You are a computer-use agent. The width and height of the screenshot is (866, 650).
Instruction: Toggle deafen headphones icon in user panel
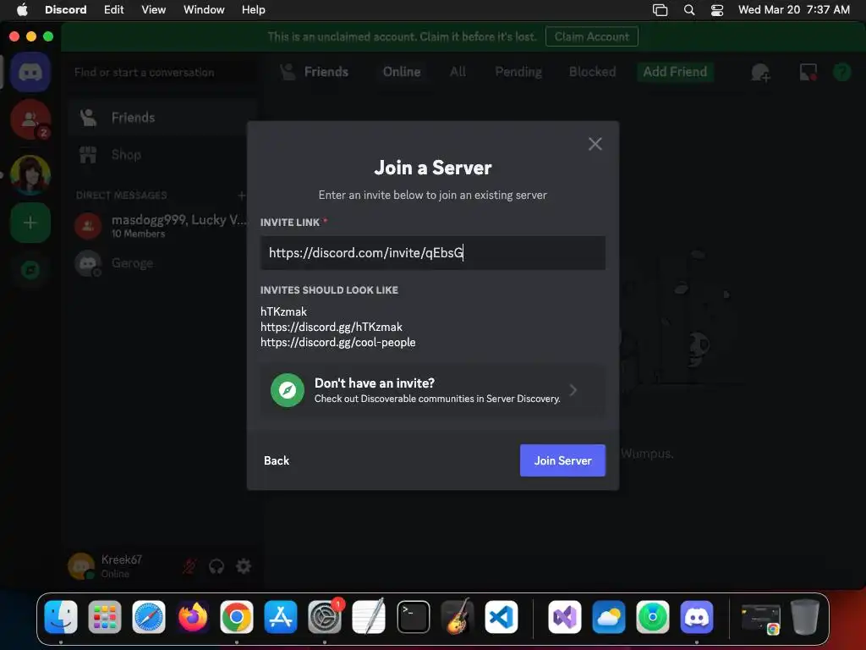(x=216, y=566)
